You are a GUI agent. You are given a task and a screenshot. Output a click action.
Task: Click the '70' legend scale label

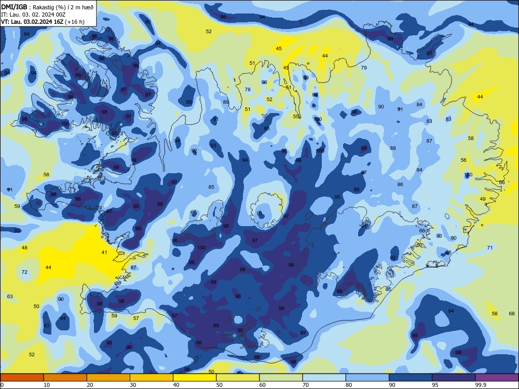(x=306, y=385)
